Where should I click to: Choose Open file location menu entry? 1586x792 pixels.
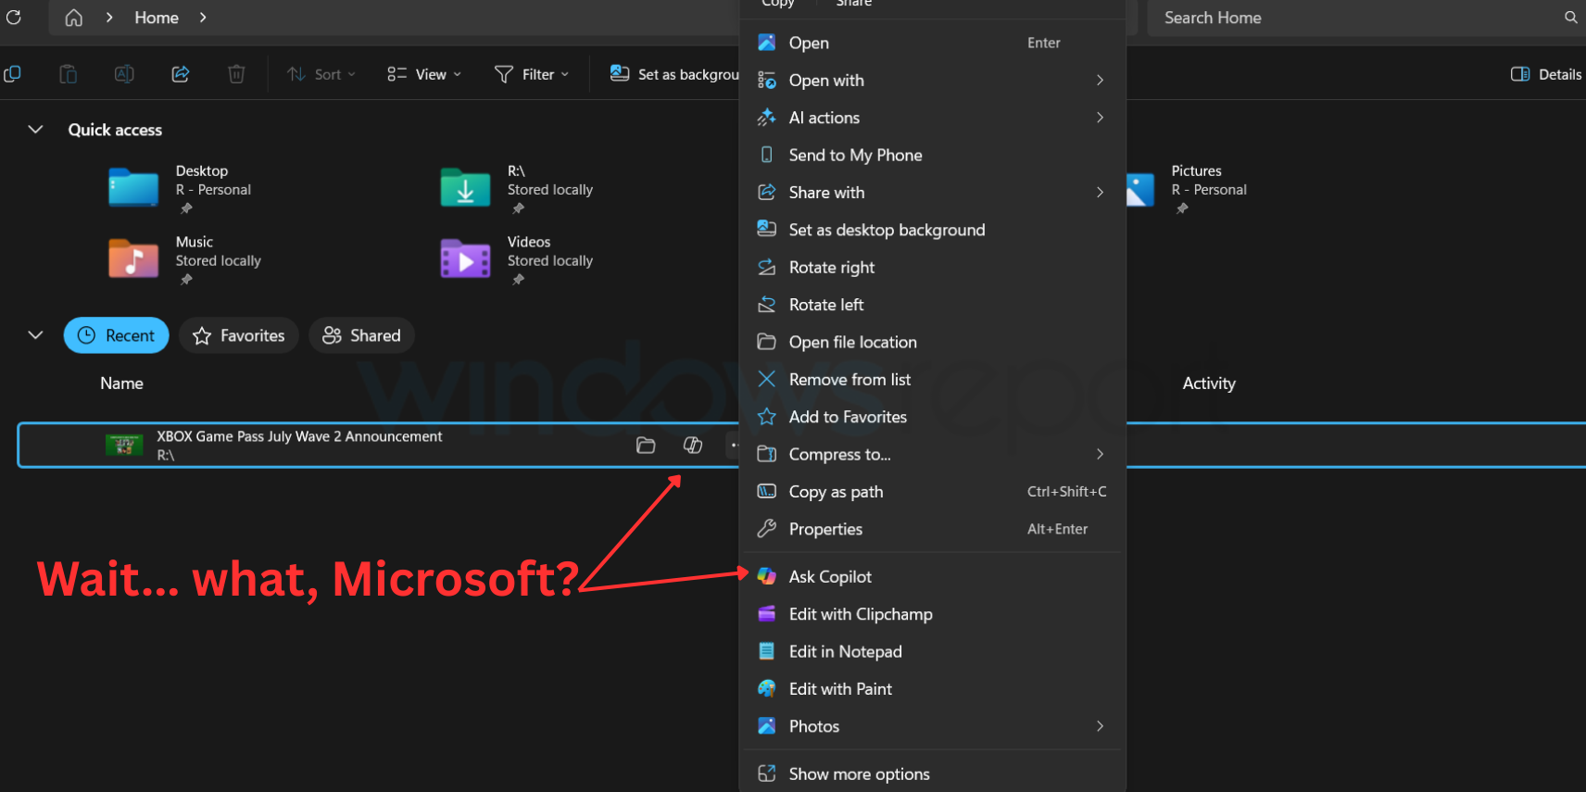(x=932, y=342)
